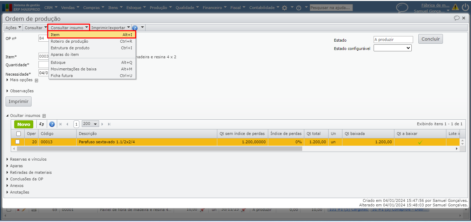Expand the Observações section
Viewport: 471px width, 222px height.
point(20,91)
